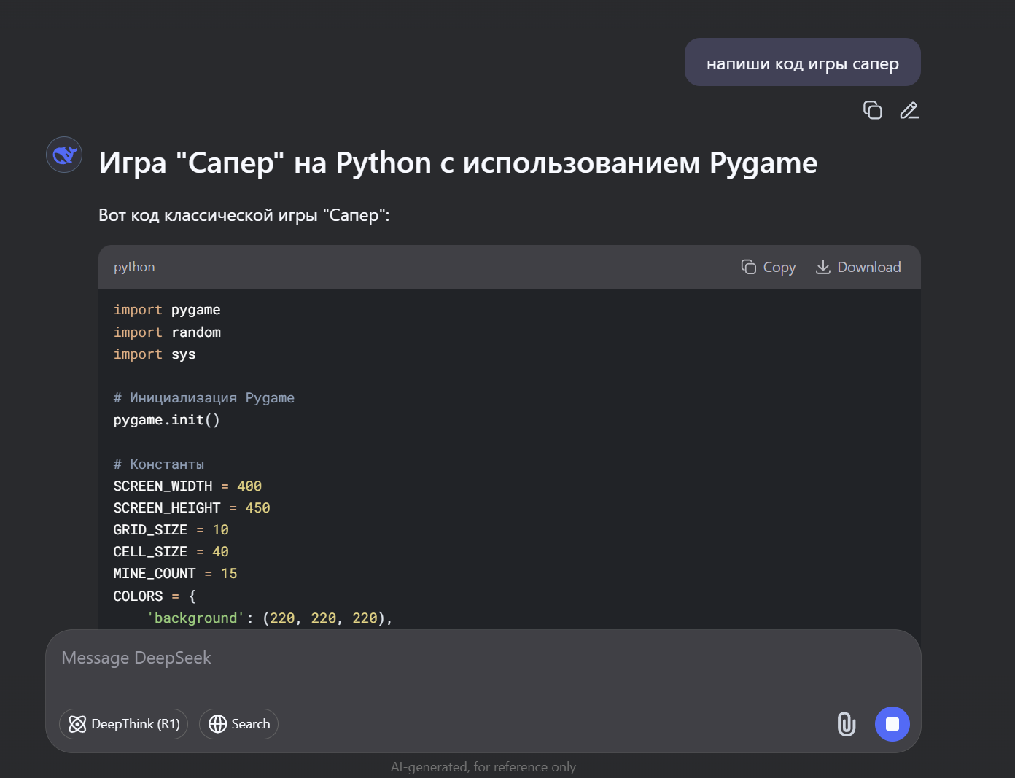
Task: Copy the user message text
Action: click(872, 110)
